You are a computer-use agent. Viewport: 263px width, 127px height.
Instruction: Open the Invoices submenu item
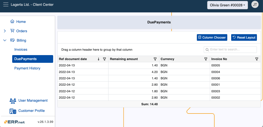[x=21, y=50]
